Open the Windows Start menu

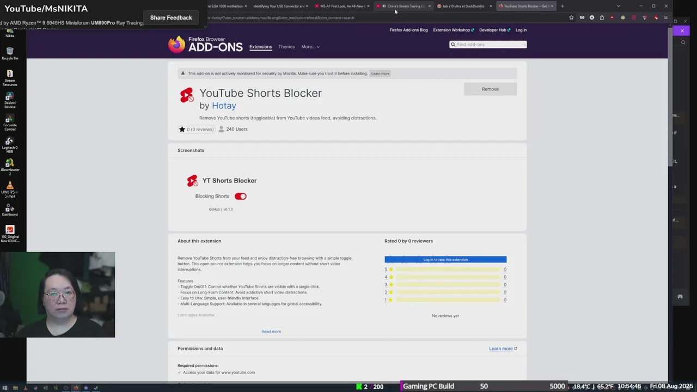5,388
